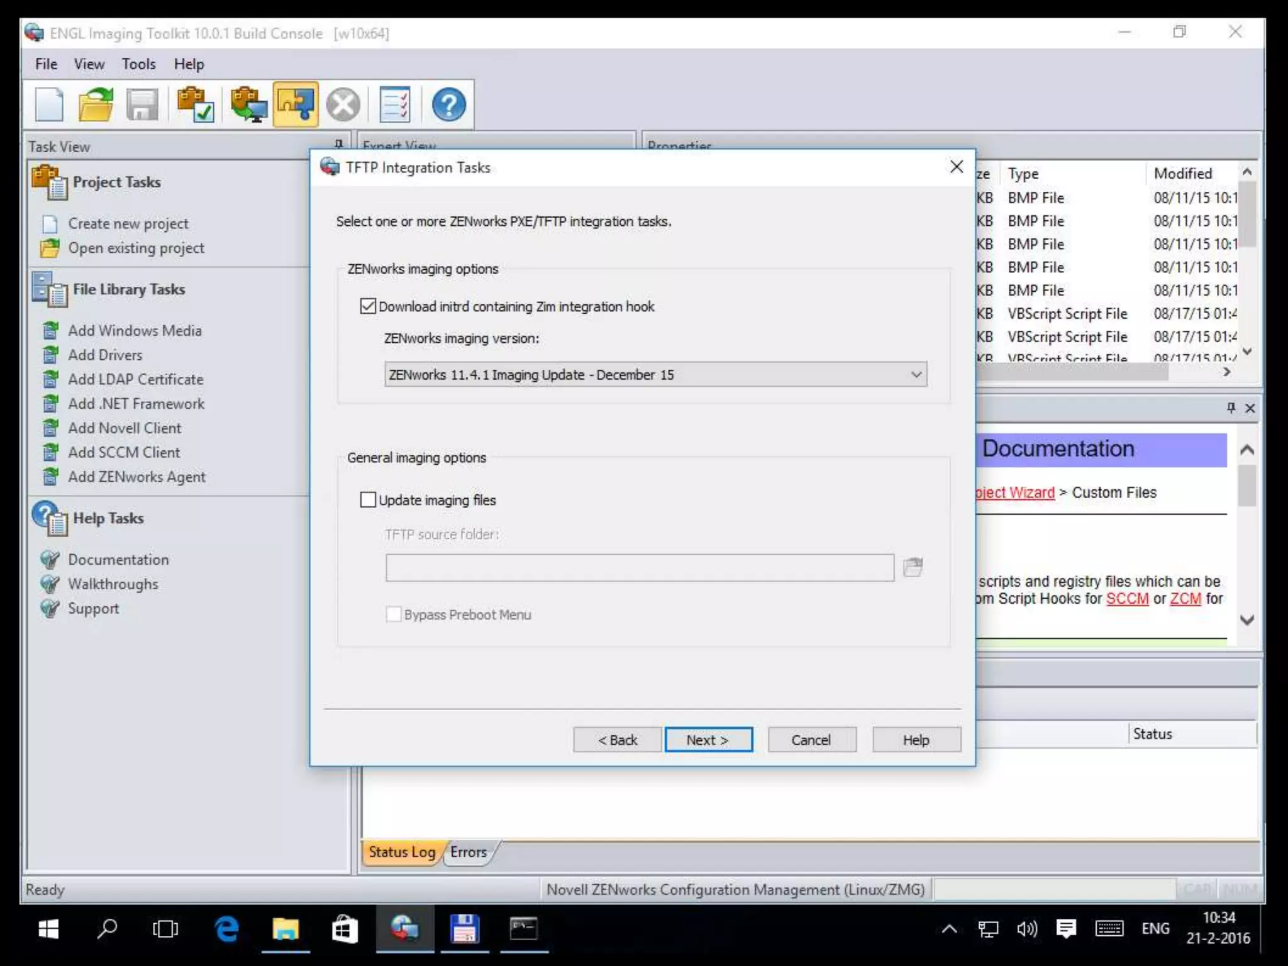Click the ENG language indicator in tray
1288x966 pixels.
coord(1155,929)
